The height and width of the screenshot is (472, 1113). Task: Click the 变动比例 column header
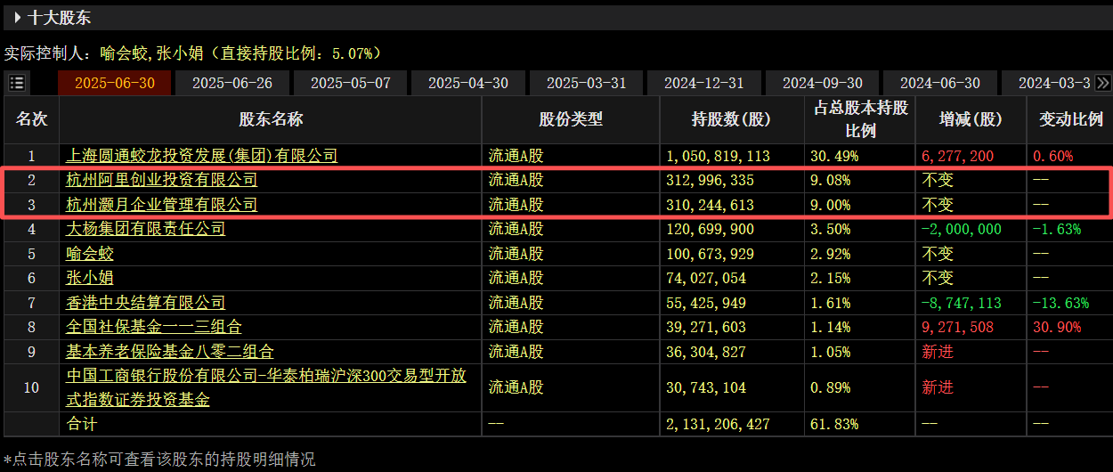coord(1071,119)
